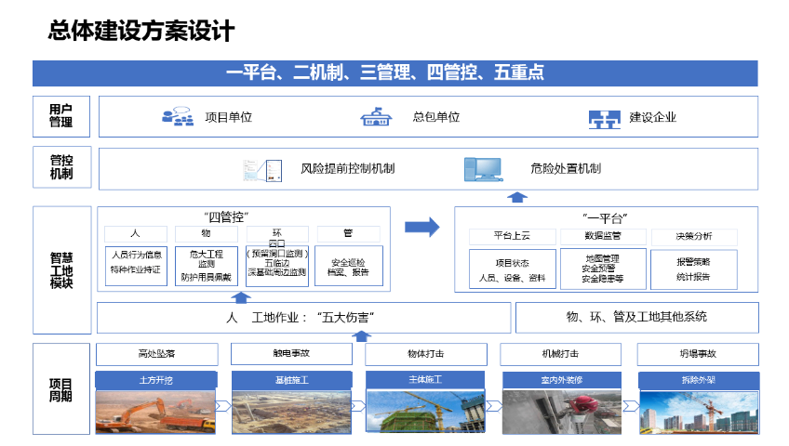This screenshot has height=446, width=789.
Task: Click the 物、环、管及工地其他系统 box
Action: (636, 317)
